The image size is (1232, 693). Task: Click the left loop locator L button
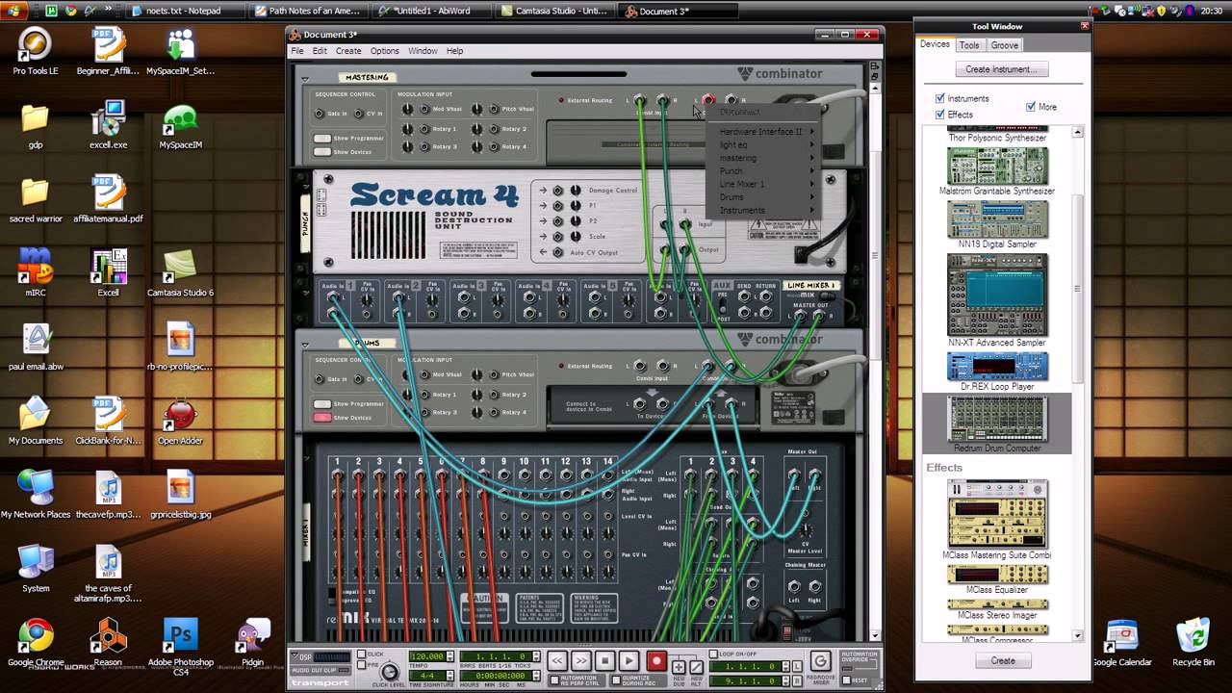(x=796, y=666)
